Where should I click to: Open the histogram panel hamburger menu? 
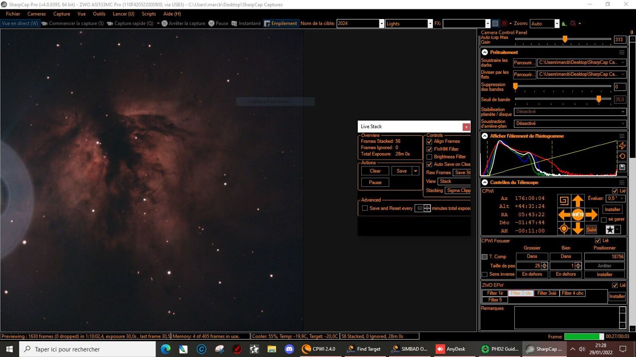tap(622, 136)
